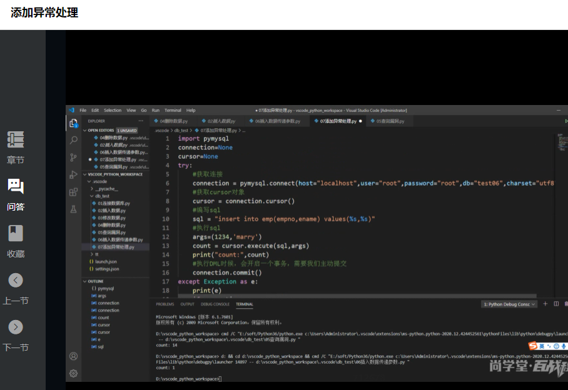Viewport: 568px width, 390px height.
Task: Open the Accounts icon in activity bar
Action: point(74,356)
